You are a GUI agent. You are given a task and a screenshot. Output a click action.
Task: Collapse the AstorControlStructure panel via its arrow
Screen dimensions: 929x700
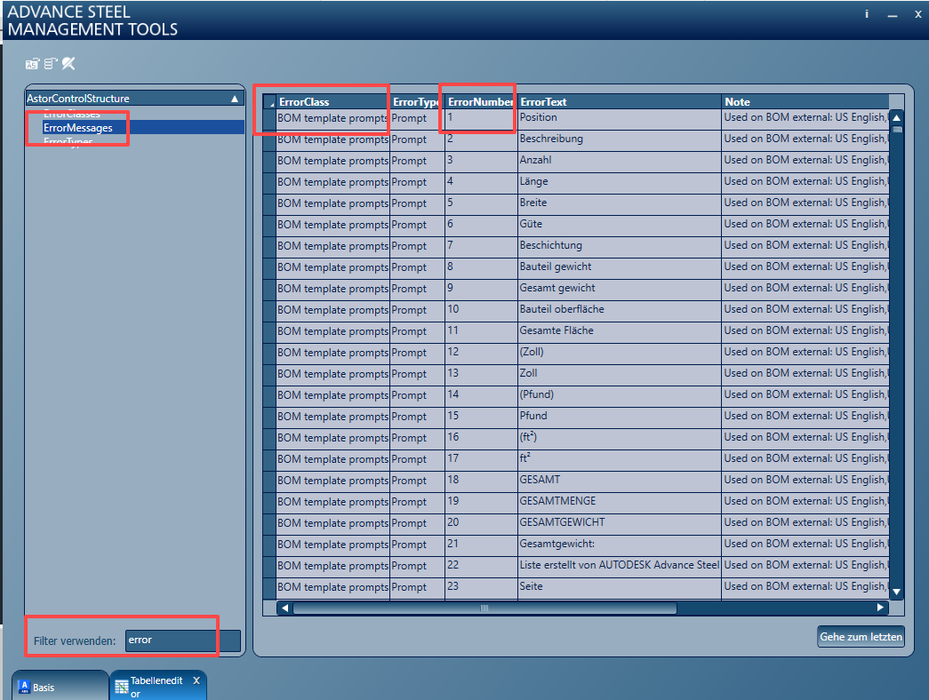point(236,98)
